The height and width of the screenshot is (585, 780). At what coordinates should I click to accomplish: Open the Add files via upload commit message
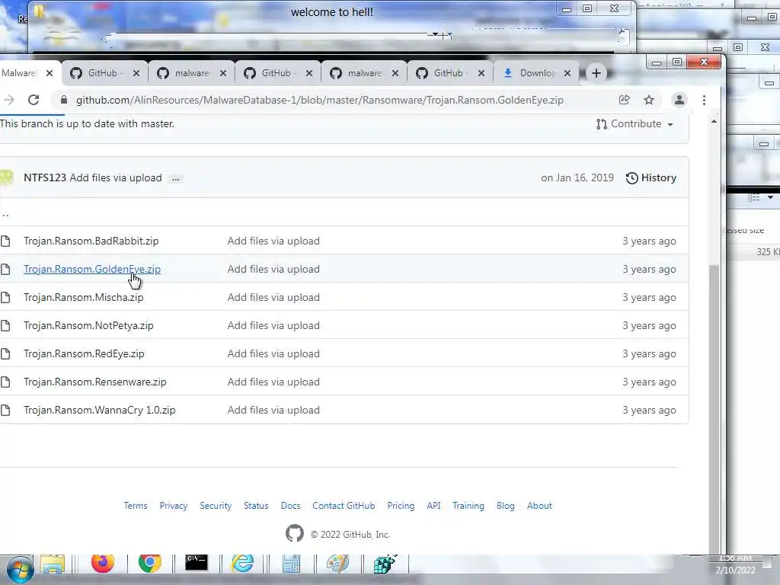tap(116, 178)
